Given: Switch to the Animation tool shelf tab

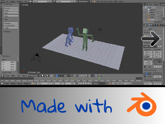Looking at the screenshot, I should pos(1,25).
